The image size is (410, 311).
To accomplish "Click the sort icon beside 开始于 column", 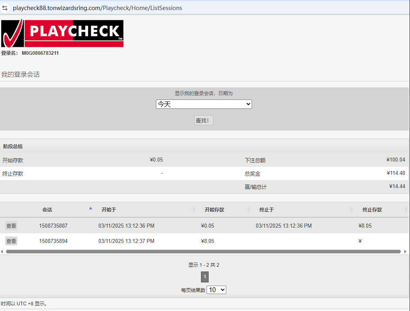I will pyautogui.click(x=194, y=210).
